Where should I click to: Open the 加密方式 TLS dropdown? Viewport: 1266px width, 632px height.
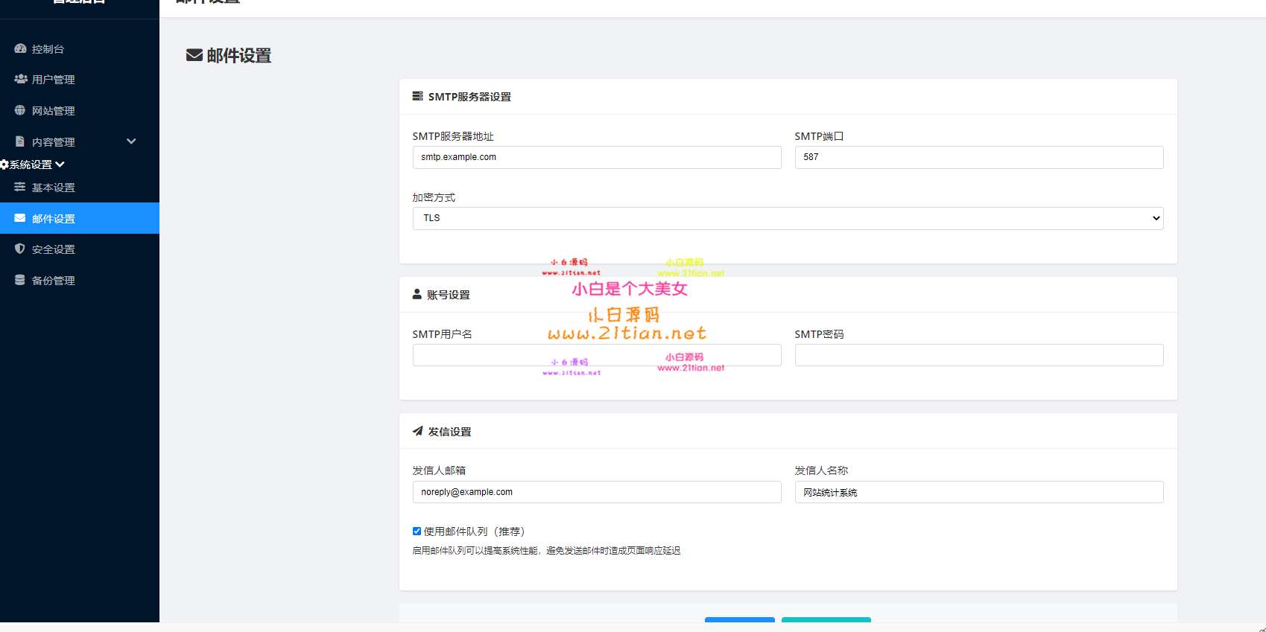(788, 218)
